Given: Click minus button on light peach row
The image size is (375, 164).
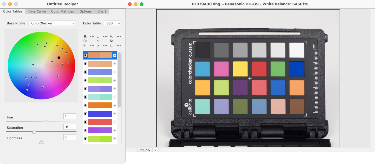Looking at the screenshot, I should [x=115, y=64].
